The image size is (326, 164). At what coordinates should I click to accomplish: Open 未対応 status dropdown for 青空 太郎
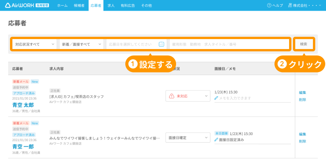point(188,96)
